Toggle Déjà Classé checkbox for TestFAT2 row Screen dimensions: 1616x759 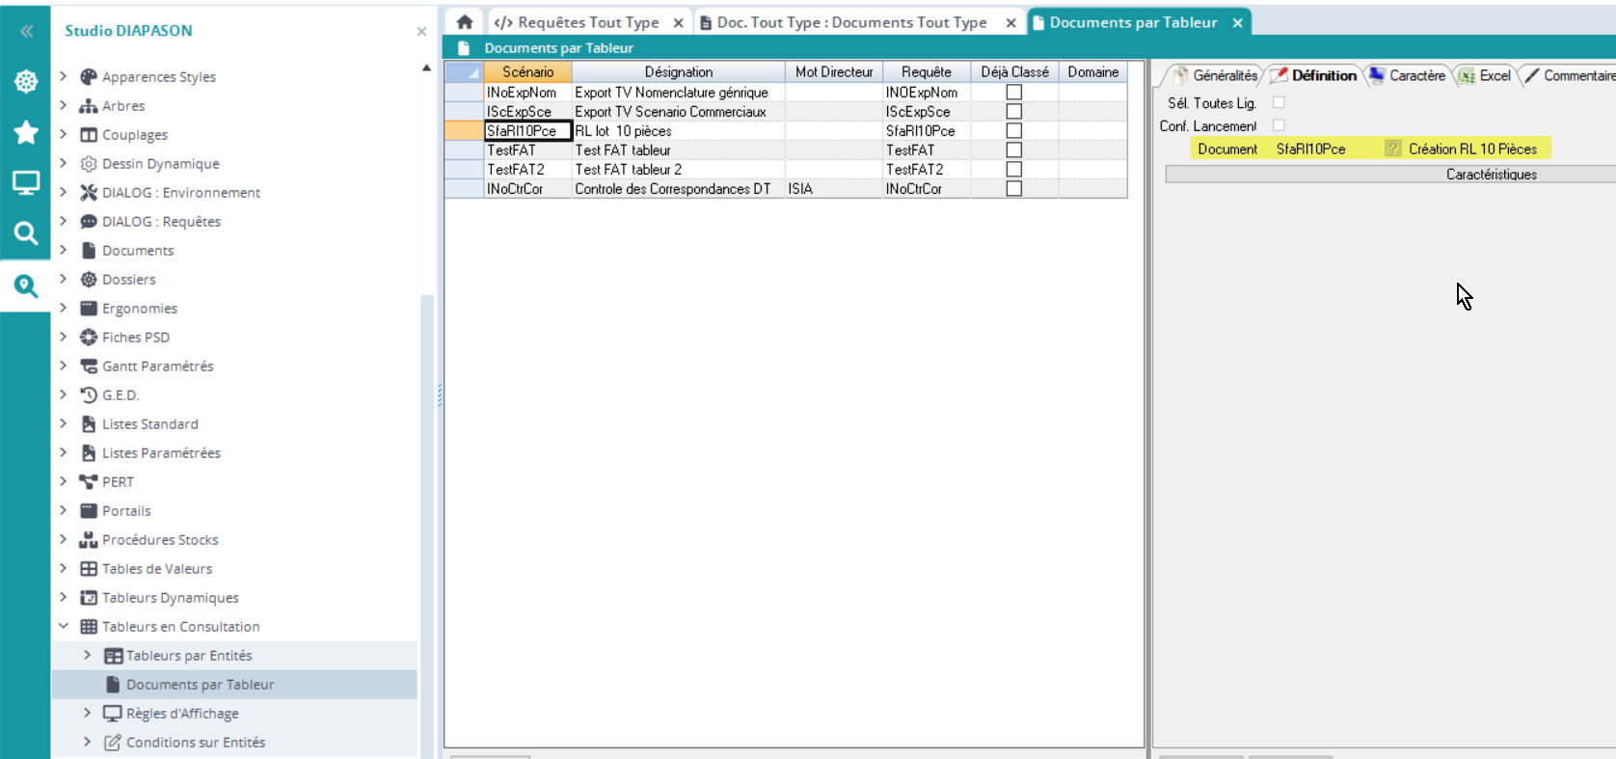(1013, 170)
